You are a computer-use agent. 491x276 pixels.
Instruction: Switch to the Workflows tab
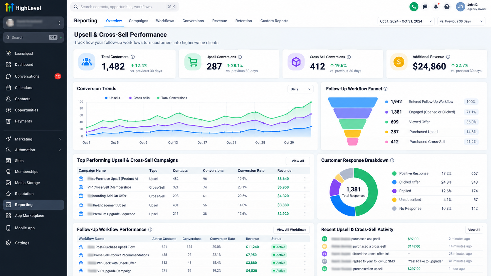tap(165, 21)
